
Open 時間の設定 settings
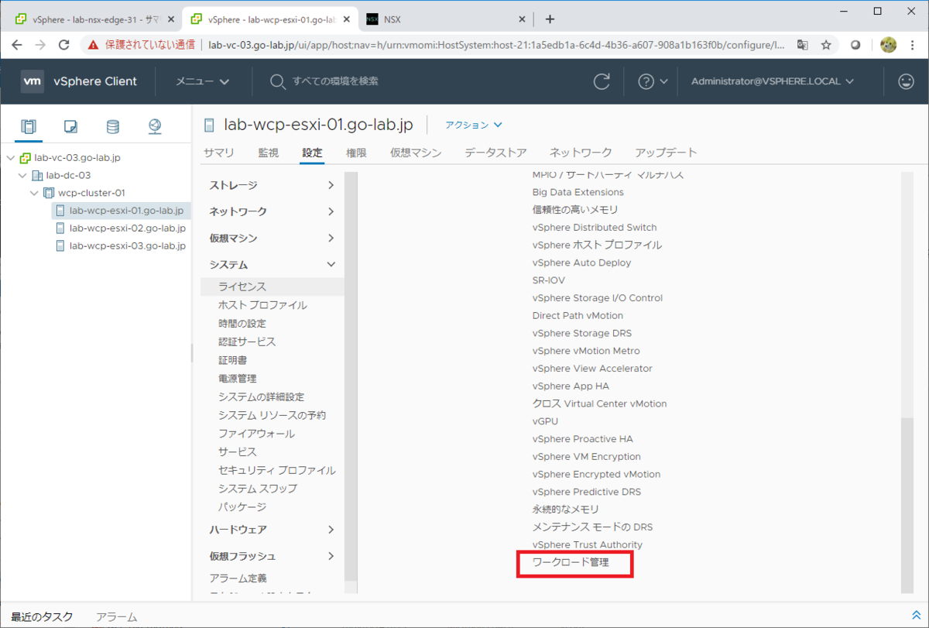click(x=242, y=324)
